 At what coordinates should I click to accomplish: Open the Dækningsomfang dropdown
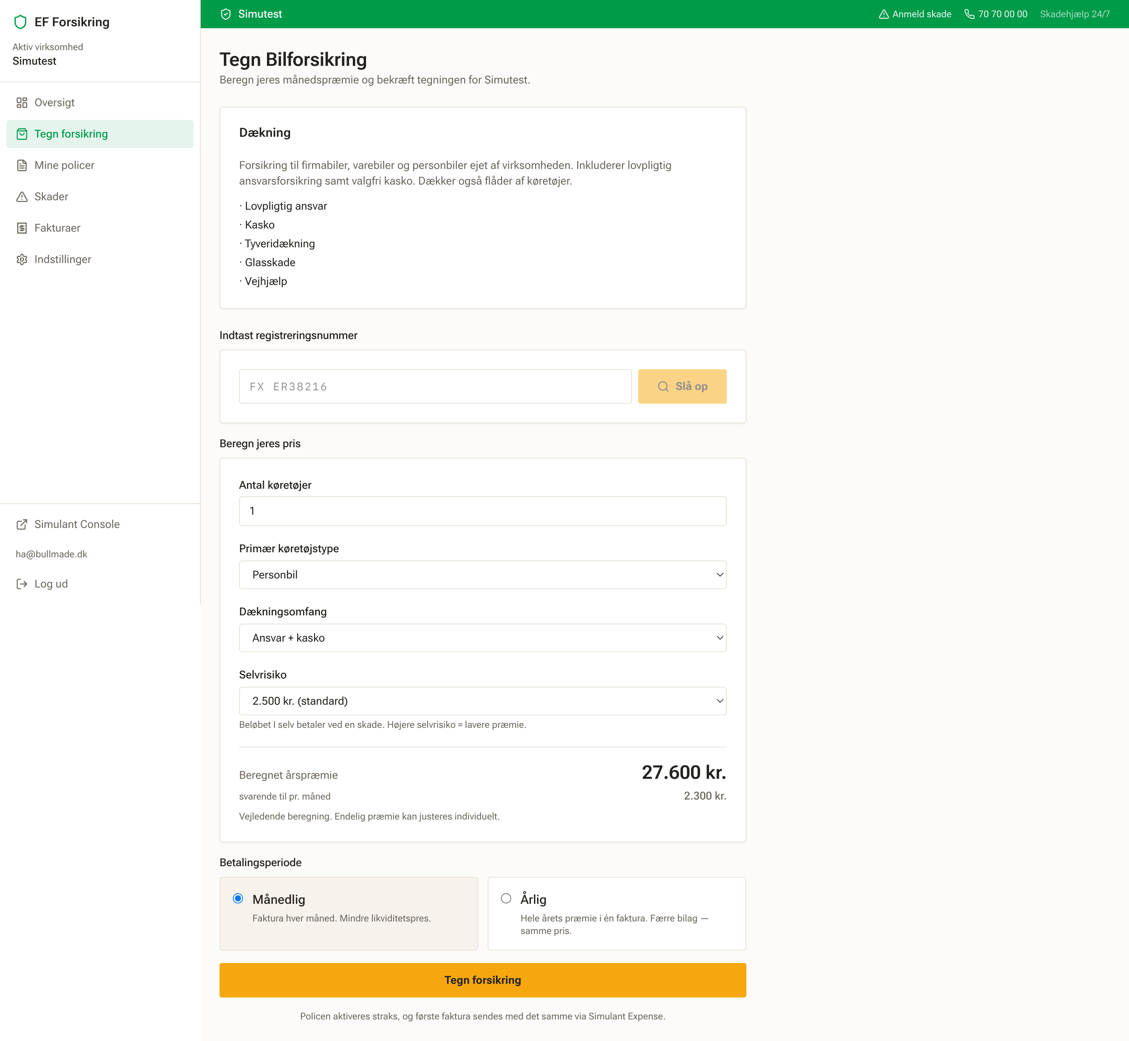(x=483, y=638)
